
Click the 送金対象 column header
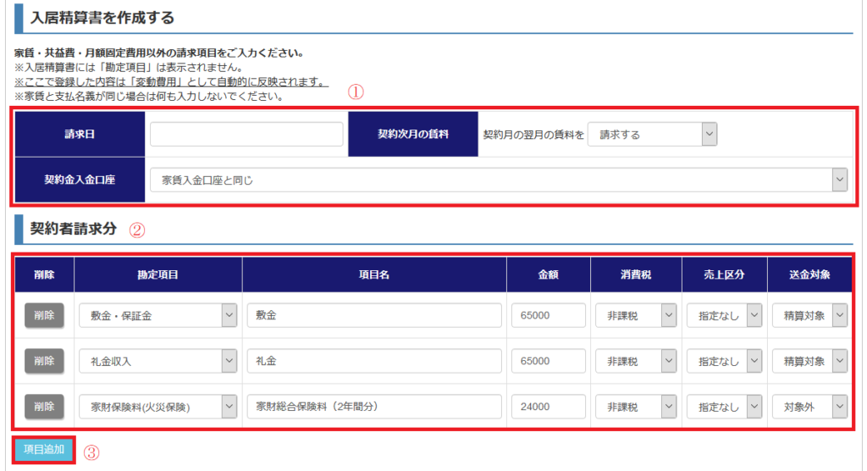[809, 274]
